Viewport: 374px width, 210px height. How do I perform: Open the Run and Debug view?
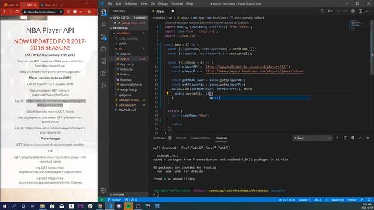coord(103,49)
